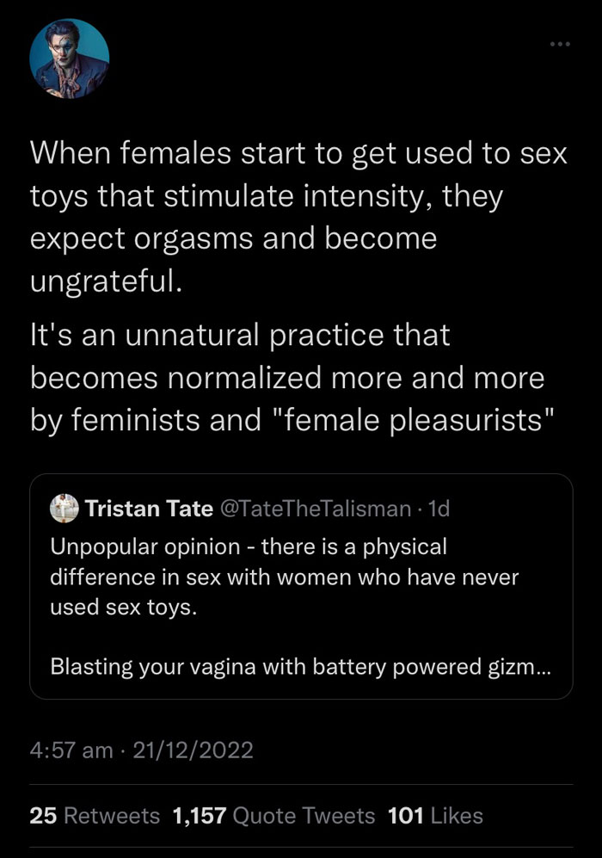Open the three-dot more options menu
602x858 pixels.
560,44
